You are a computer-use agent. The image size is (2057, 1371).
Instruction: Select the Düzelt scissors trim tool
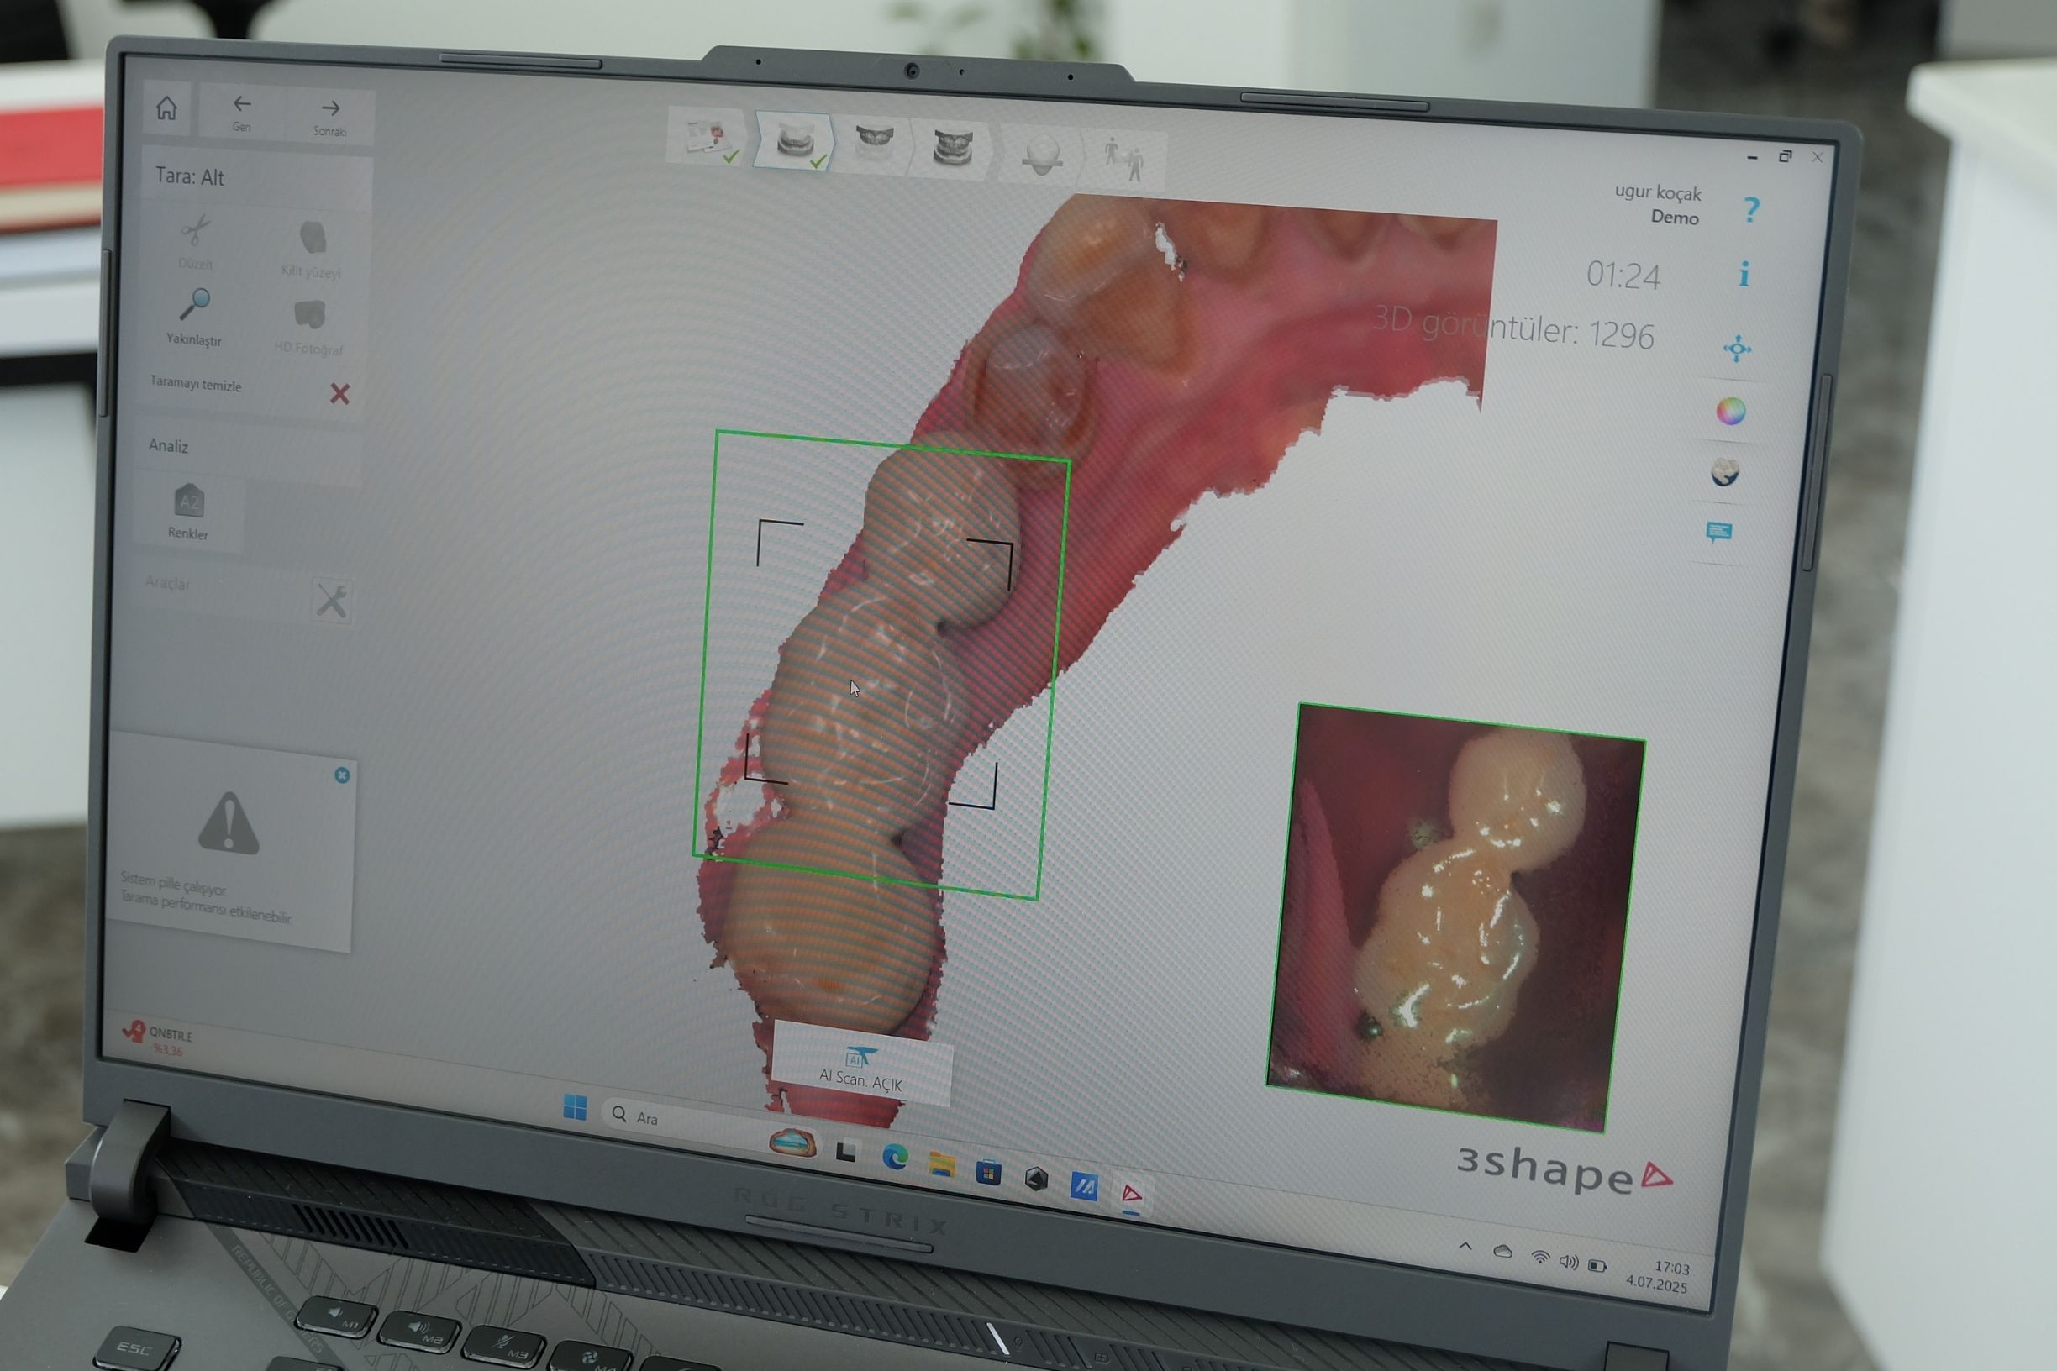coord(195,233)
